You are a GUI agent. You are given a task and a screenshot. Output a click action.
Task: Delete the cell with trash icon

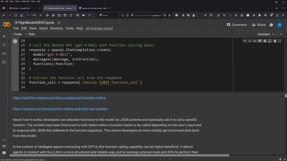coord(275,41)
